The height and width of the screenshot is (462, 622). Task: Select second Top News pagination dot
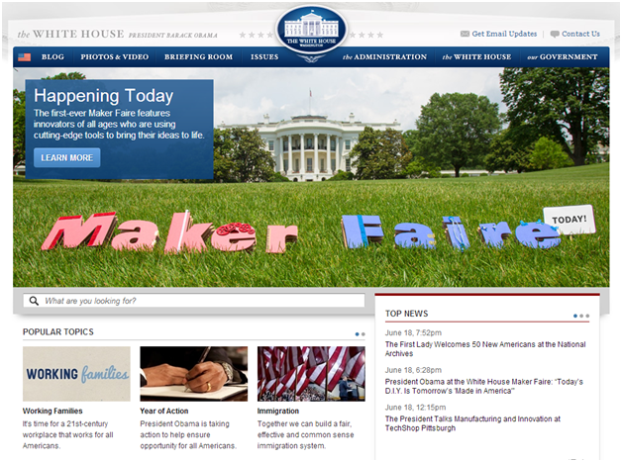click(581, 316)
